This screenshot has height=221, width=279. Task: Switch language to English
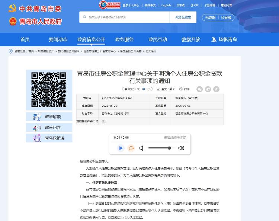pyautogui.click(x=166, y=5)
